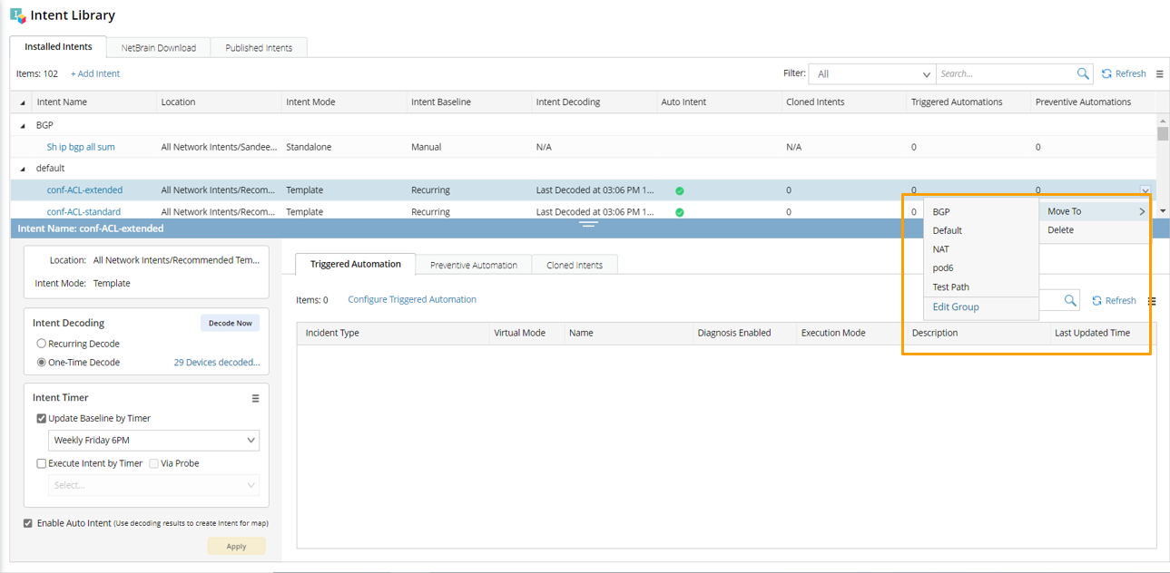Switch to NetBrain Download tab
This screenshot has width=1170, height=573.
(x=159, y=47)
